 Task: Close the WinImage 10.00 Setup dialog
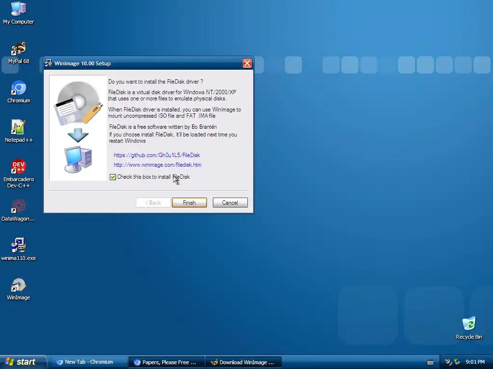[247, 63]
